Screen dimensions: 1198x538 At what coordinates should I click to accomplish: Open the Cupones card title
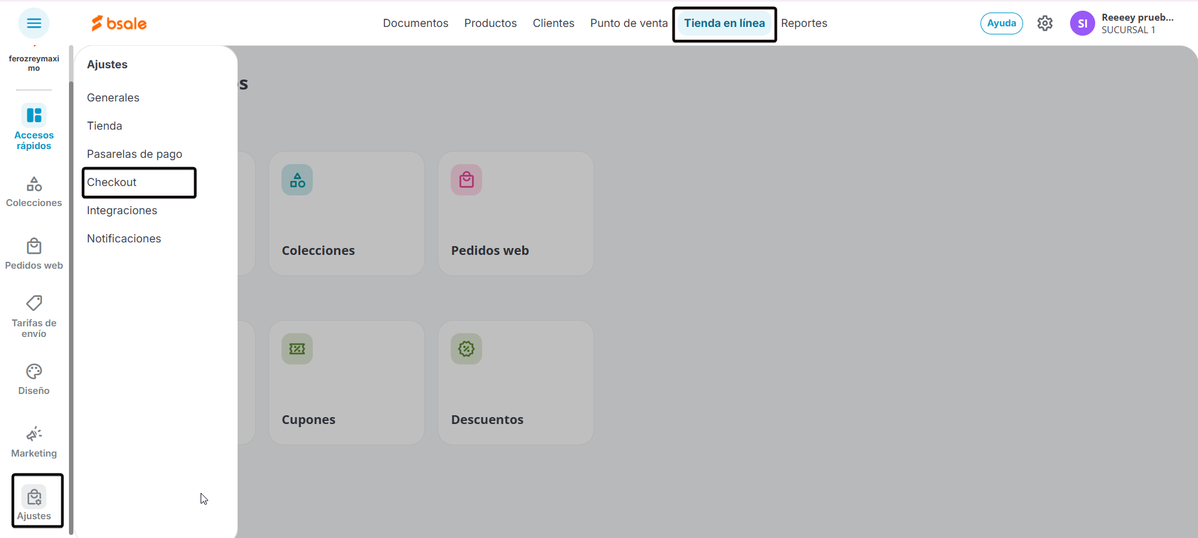coord(308,420)
